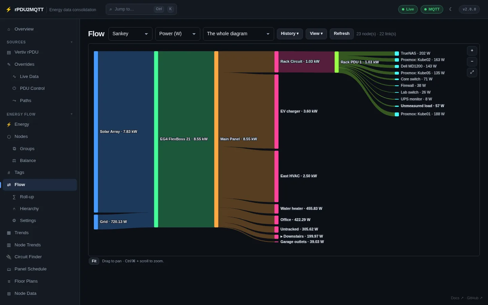Click the Groups icon in sidebar
Viewport: 488px width, 305px height.
tap(14, 149)
